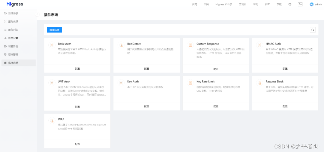
Task: Click the Custom Response card title
Action: (x=208, y=44)
